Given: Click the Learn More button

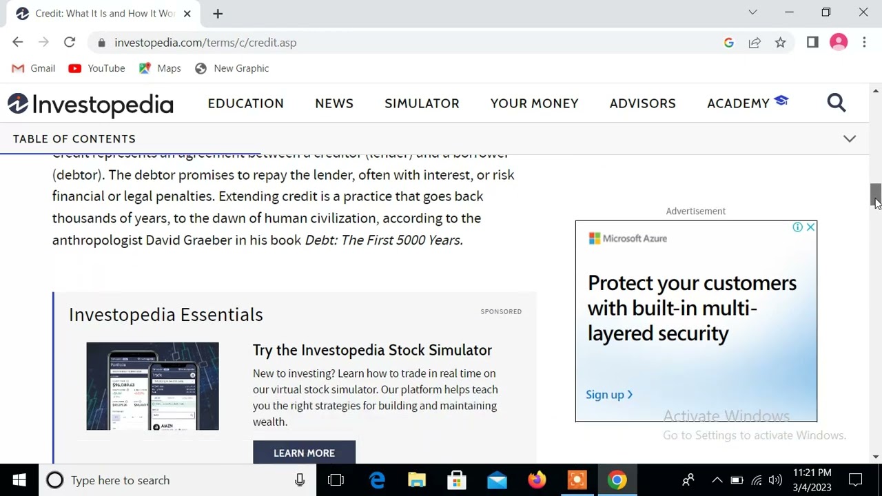Looking at the screenshot, I should [304, 453].
